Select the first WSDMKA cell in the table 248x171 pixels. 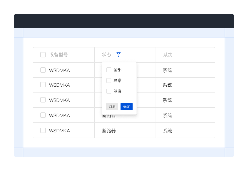tap(59, 70)
